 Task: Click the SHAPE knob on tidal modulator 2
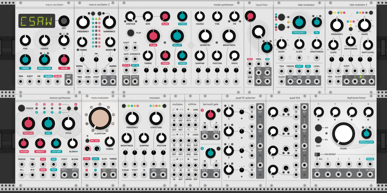tap(364, 25)
